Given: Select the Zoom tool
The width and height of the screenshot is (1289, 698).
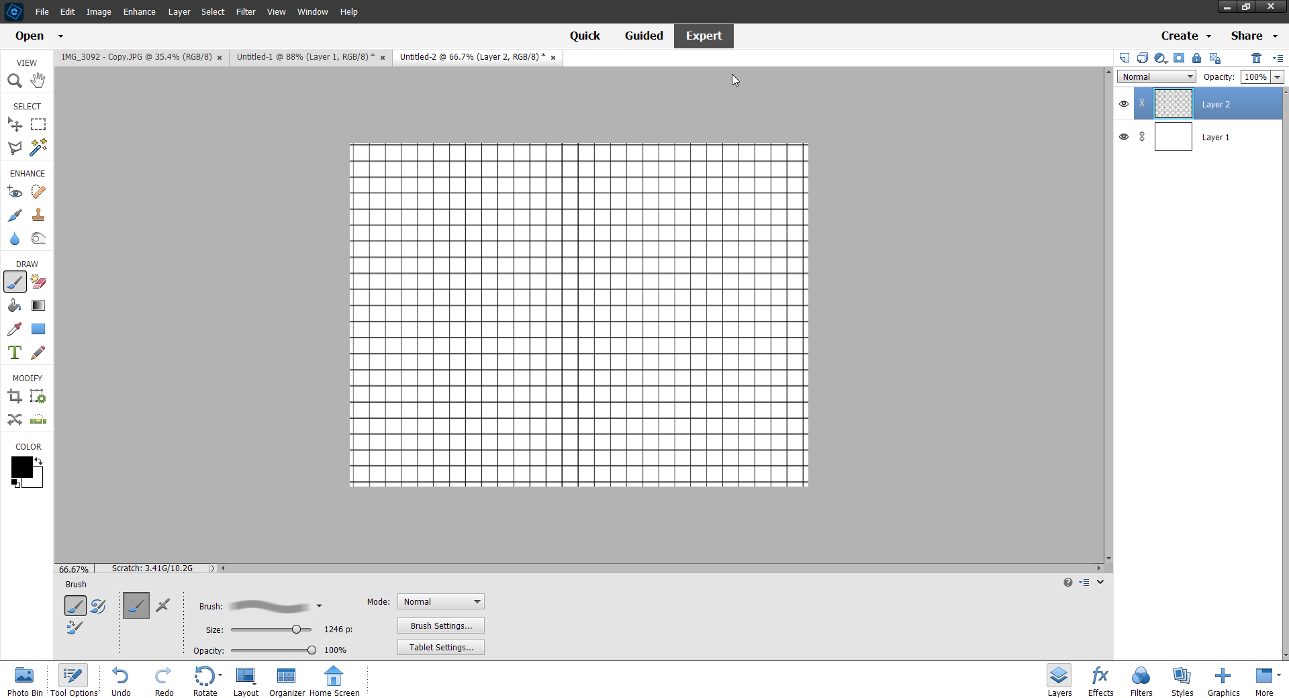Looking at the screenshot, I should click(15, 81).
